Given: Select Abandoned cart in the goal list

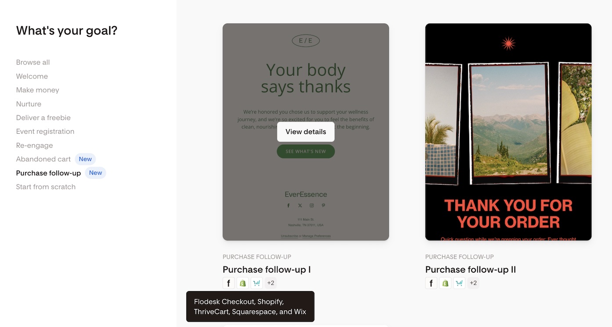Looking at the screenshot, I should 43,159.
